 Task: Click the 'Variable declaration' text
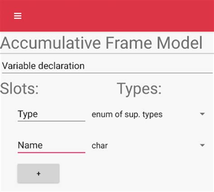pyautogui.click(x=43, y=66)
